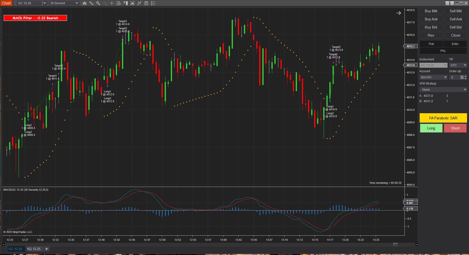Toggle the red Short button
Viewport: 469px width, 255px height.
[455, 128]
